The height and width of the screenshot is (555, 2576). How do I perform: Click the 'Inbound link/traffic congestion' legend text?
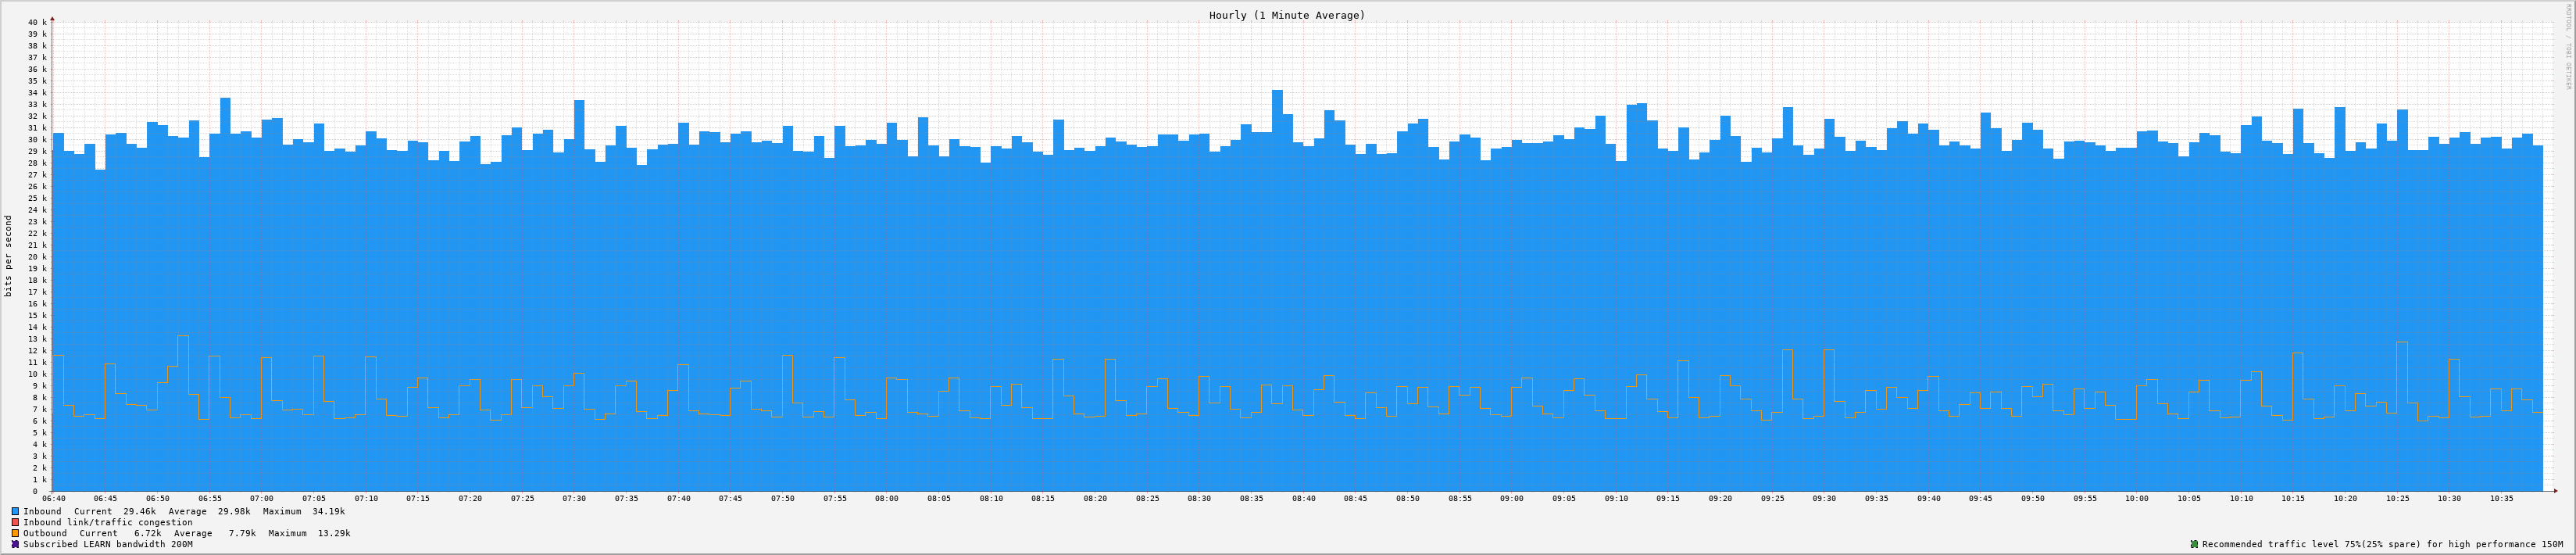point(108,522)
